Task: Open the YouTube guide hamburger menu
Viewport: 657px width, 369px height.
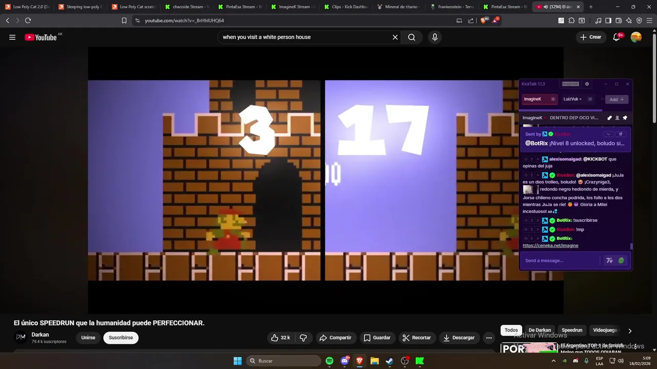Action: tap(12, 37)
